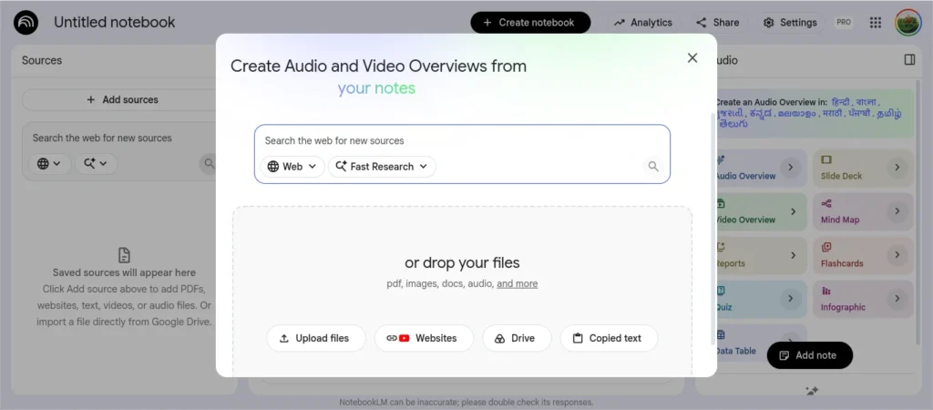Expand Flashcards options arrow

pyautogui.click(x=897, y=255)
